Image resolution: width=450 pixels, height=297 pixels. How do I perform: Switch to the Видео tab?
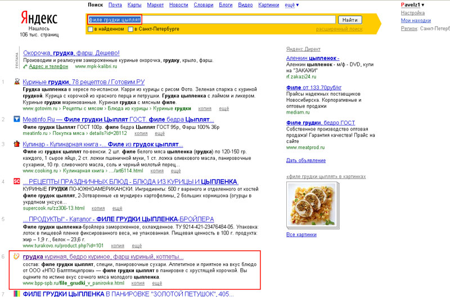tap(245, 5)
